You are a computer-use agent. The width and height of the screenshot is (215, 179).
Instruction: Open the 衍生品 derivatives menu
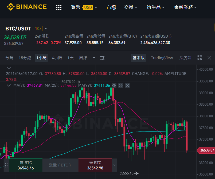pos(154,7)
